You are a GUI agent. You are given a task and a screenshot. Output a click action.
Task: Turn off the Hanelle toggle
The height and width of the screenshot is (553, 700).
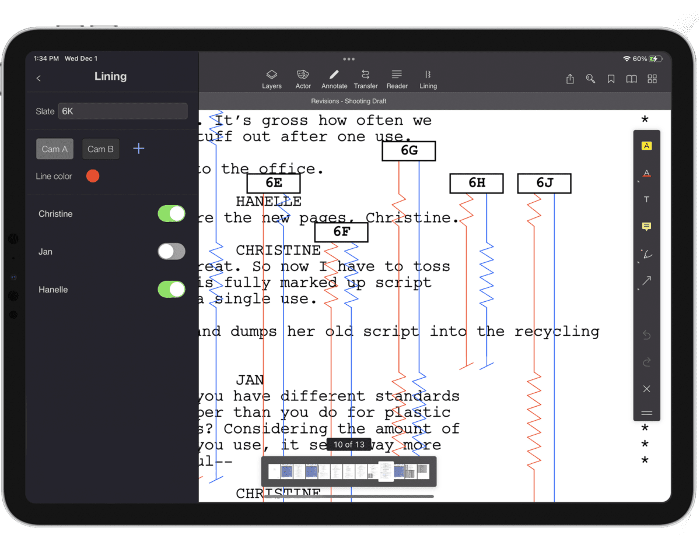click(171, 290)
